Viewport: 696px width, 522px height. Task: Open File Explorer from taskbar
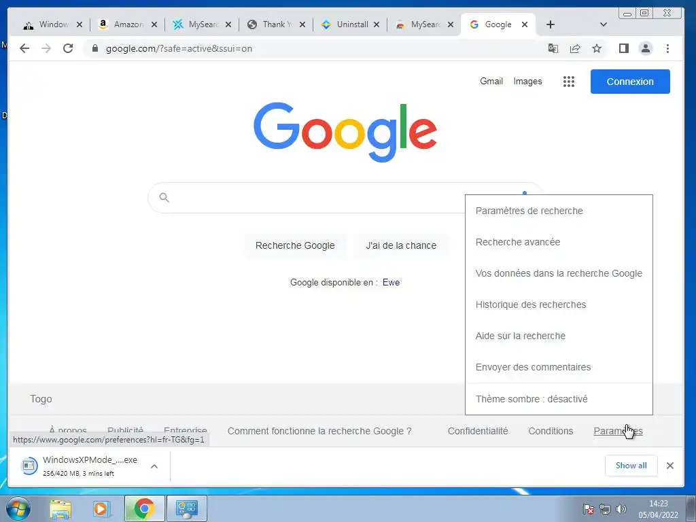pos(60,508)
